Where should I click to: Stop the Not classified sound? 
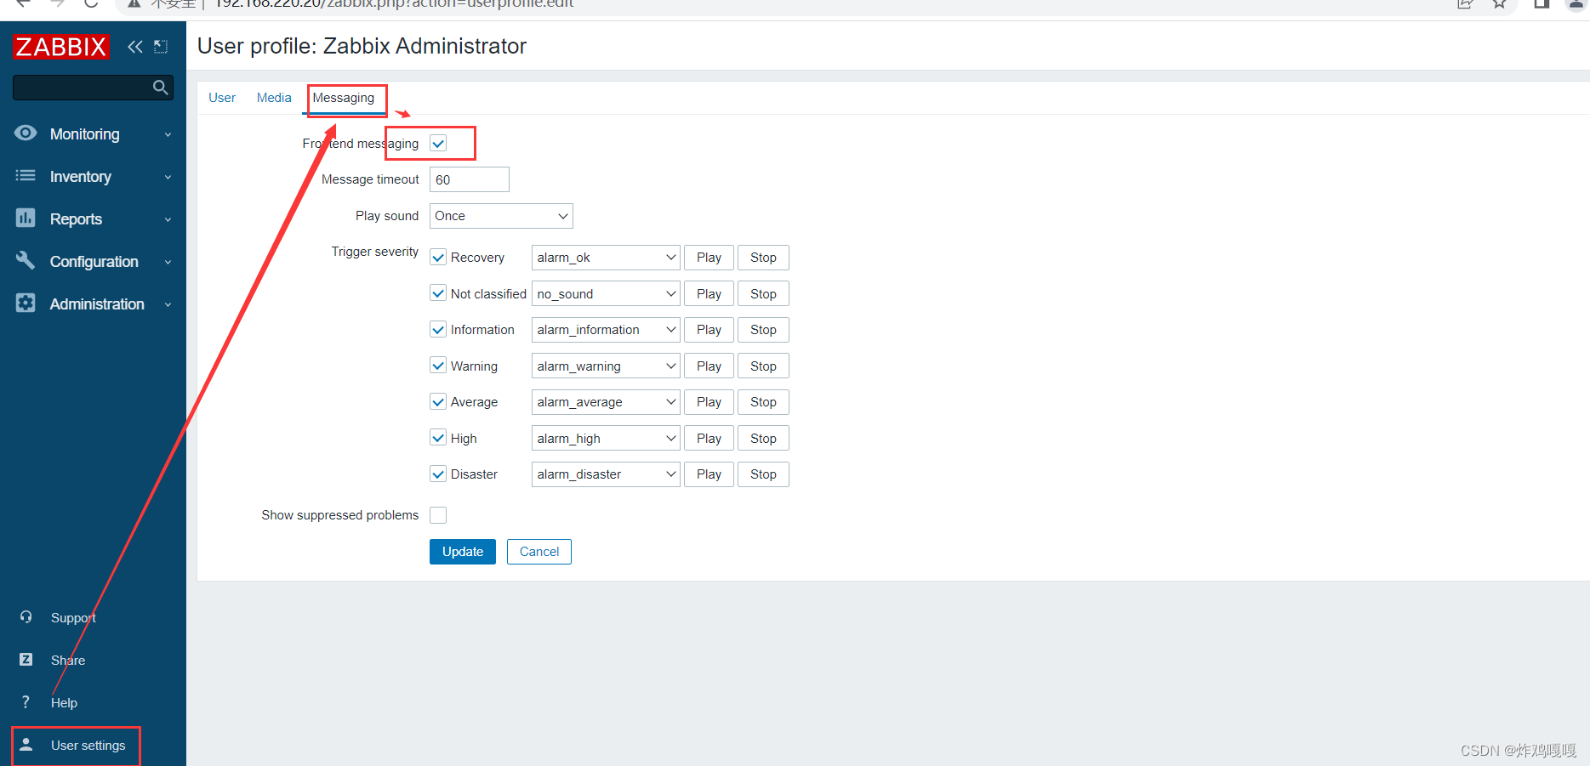coord(763,293)
